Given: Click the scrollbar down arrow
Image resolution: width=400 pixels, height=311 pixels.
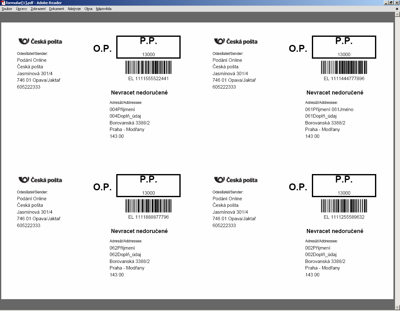Looking at the screenshot, I should coord(397,307).
